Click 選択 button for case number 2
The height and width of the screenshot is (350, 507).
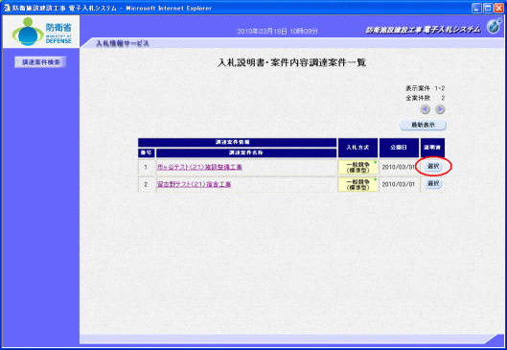click(x=433, y=184)
